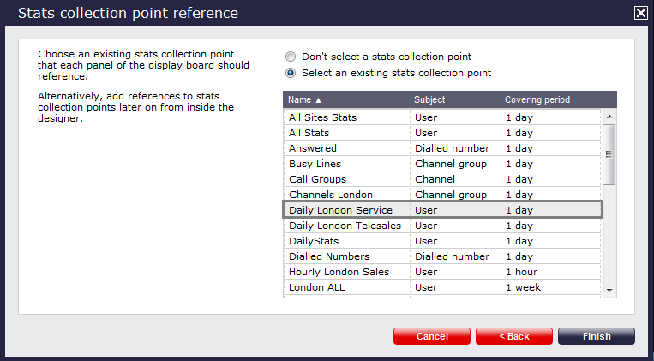This screenshot has width=654, height=361.
Task: Click the Cancel button
Action: click(432, 336)
